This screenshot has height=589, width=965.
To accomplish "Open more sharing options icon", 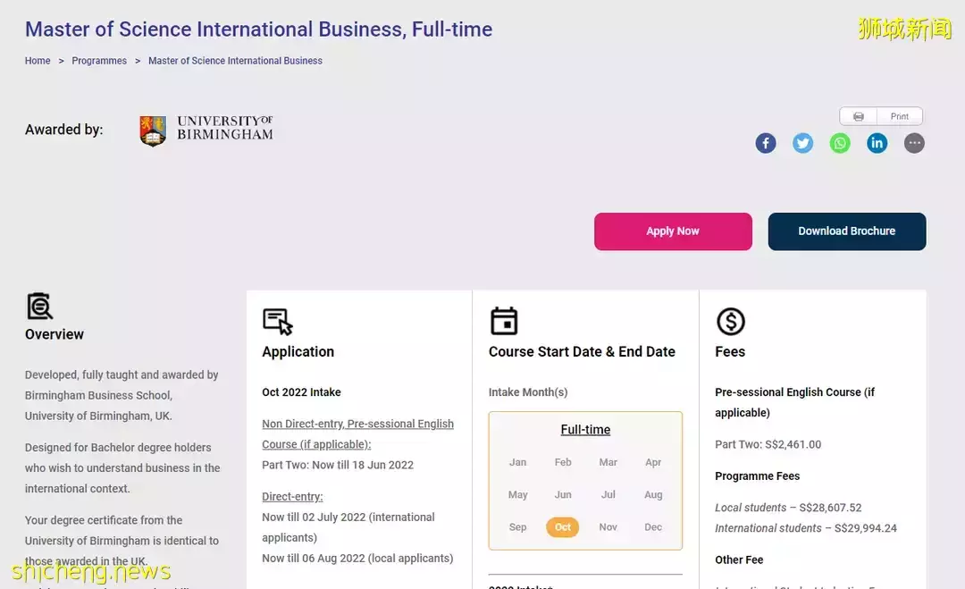I will click(914, 143).
